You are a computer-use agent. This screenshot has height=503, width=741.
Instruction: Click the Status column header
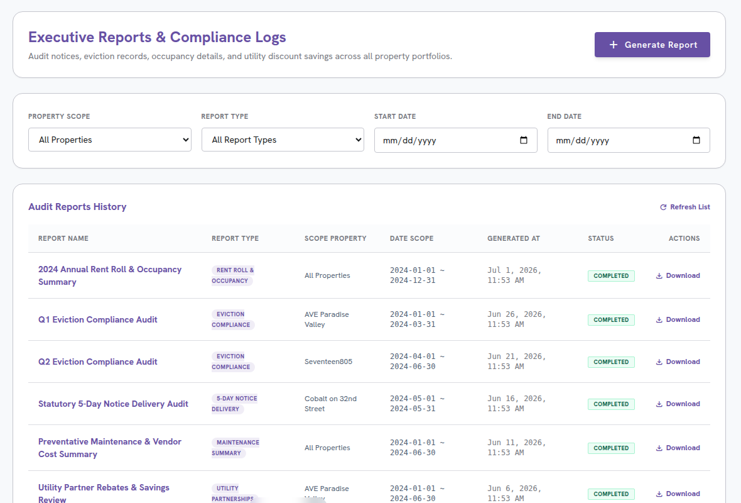[x=600, y=238]
